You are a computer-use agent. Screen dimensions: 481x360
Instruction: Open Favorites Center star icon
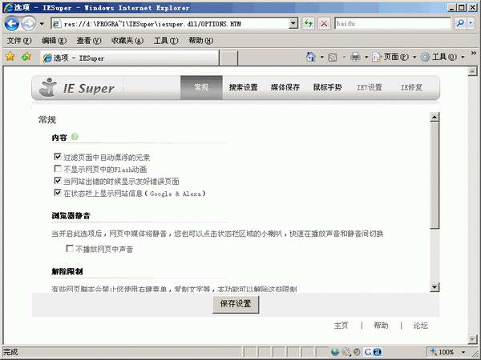point(10,56)
